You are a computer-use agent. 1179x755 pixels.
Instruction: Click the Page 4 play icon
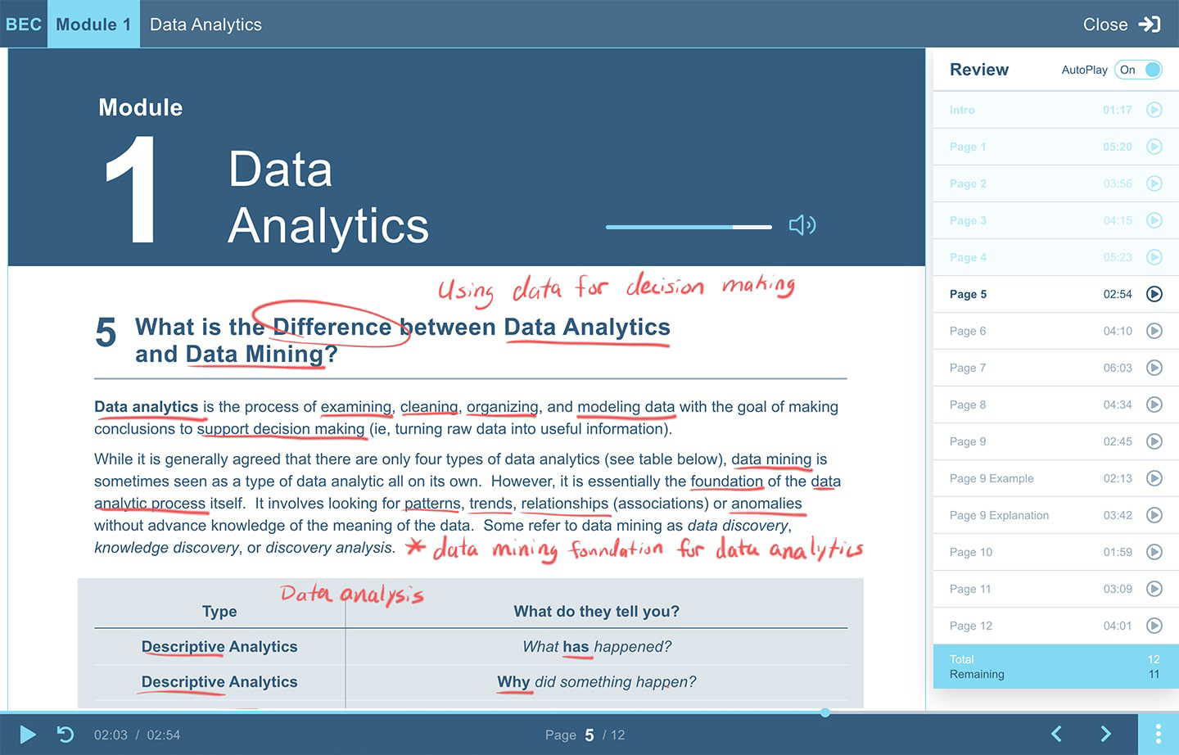coord(1154,257)
